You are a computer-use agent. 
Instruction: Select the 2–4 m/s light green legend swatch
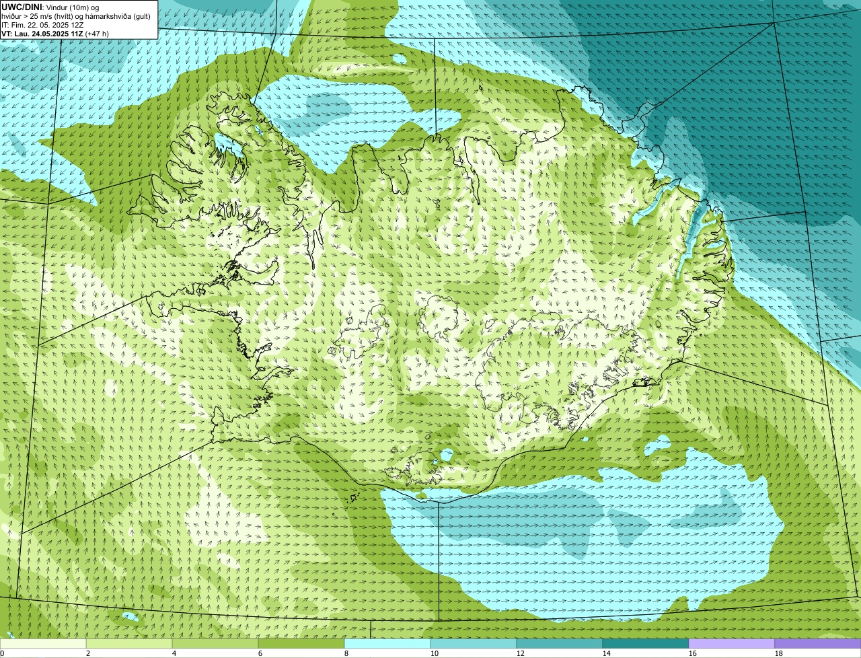tap(129, 644)
